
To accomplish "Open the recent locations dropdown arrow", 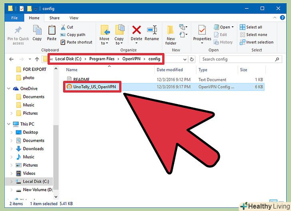I will pos(30,59).
